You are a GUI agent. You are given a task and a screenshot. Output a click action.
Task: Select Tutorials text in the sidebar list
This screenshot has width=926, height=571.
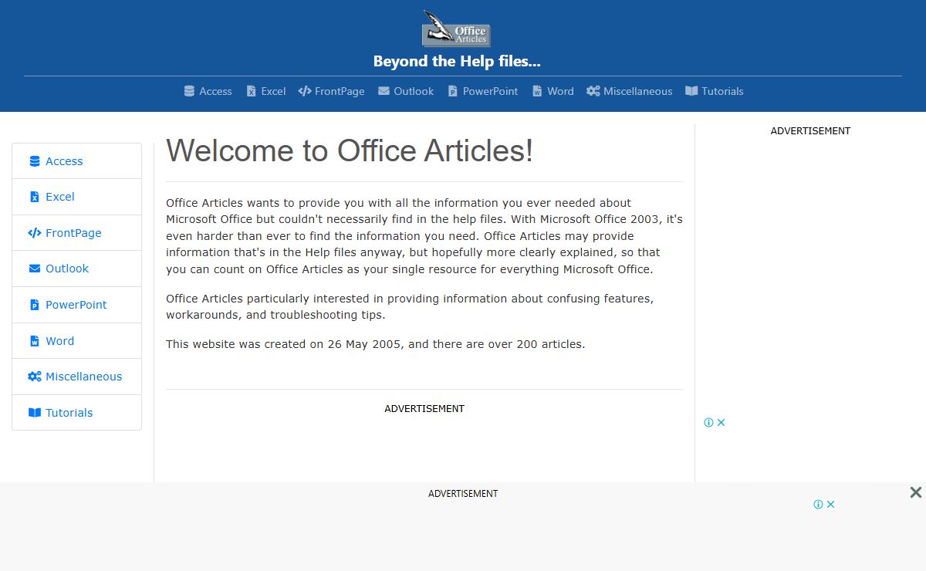(69, 413)
